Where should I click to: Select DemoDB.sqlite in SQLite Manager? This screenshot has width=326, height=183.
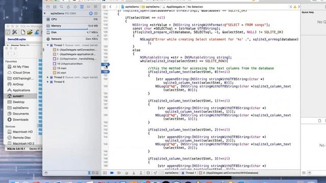pos(17,39)
